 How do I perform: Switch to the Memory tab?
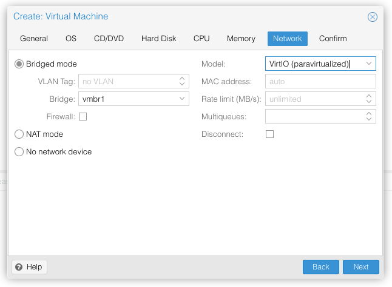click(241, 39)
